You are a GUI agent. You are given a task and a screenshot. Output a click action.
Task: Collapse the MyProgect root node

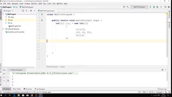3,14
